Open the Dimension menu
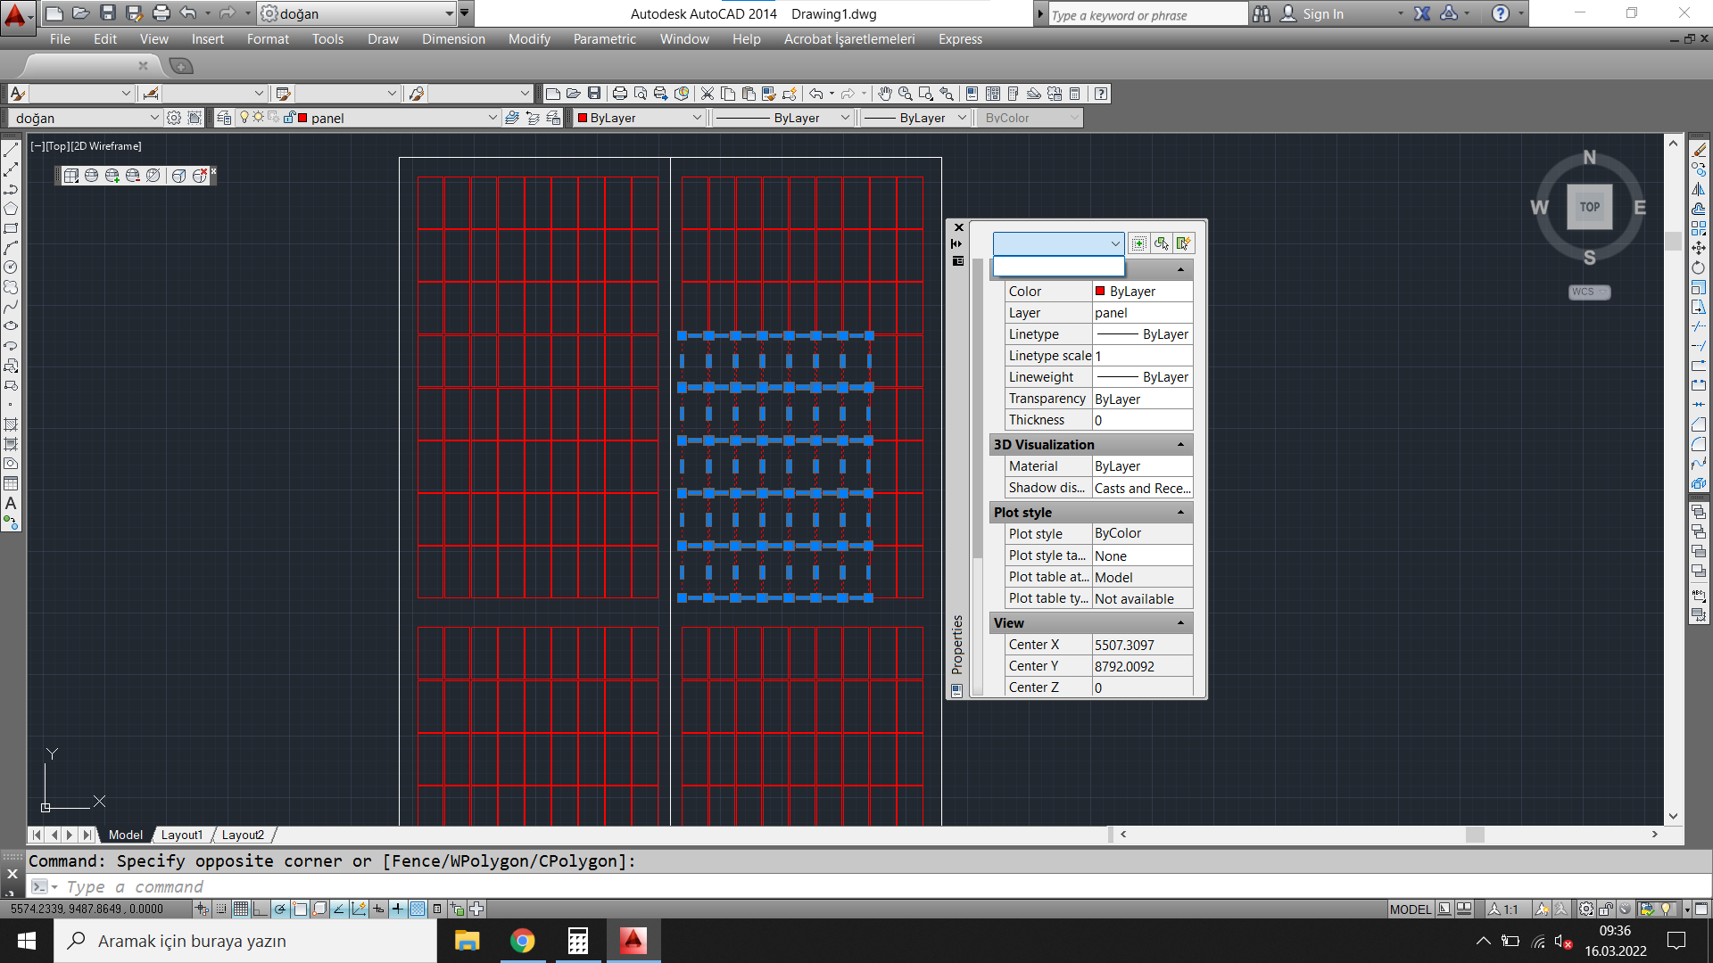1713x963 pixels. [x=453, y=39]
